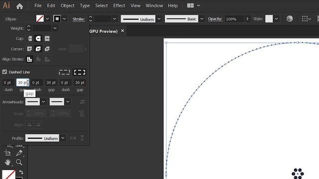The height and width of the screenshot is (179, 319).
Task: Open the Effect menu
Action: tap(119, 5)
